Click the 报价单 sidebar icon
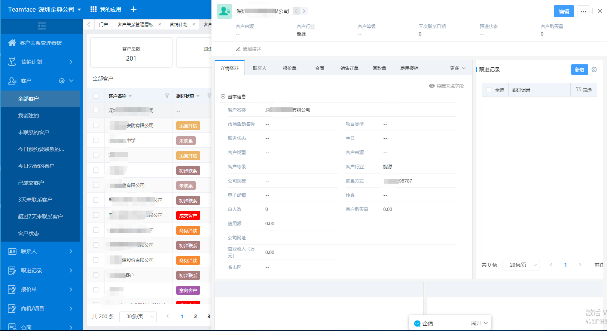The image size is (607, 331). click(x=12, y=289)
